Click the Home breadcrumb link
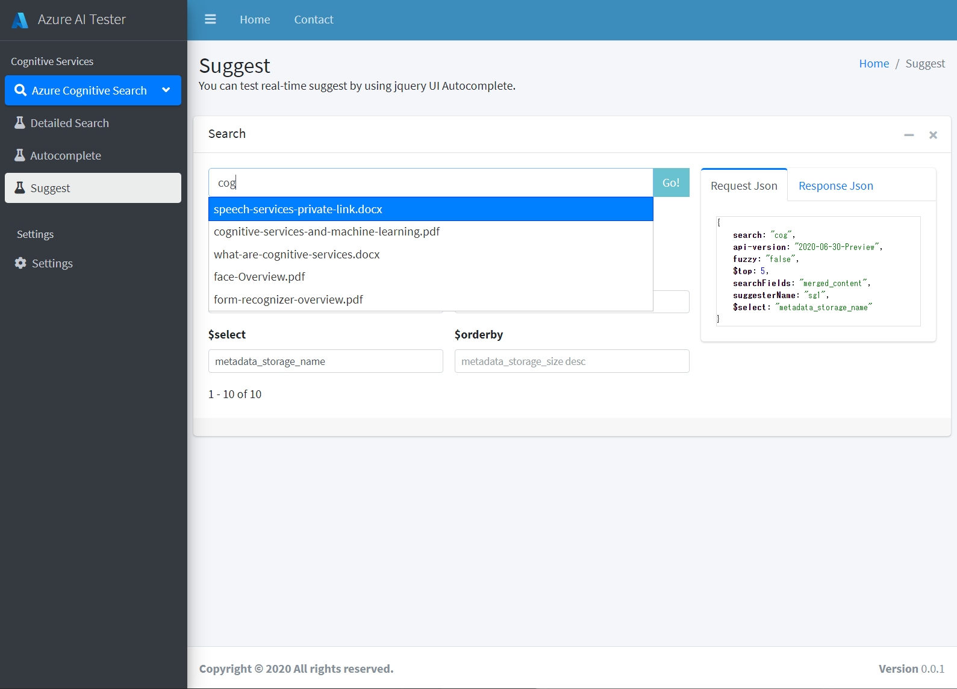Viewport: 957px width, 689px height. pos(874,63)
